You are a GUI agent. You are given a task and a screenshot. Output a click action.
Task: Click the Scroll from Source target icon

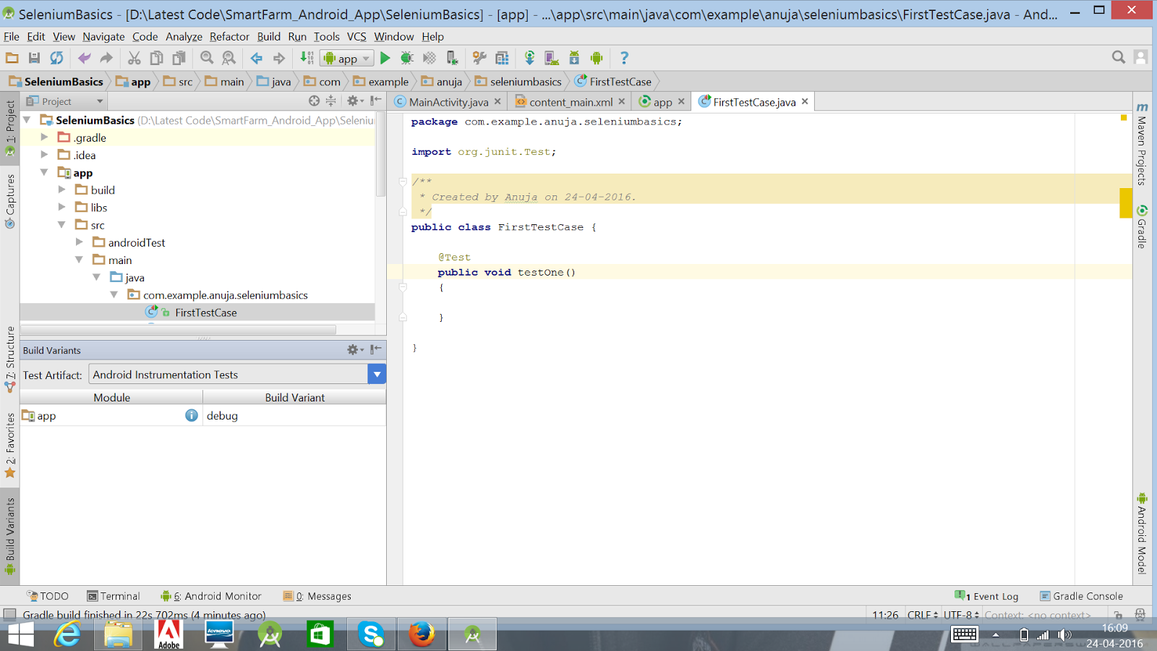314,101
